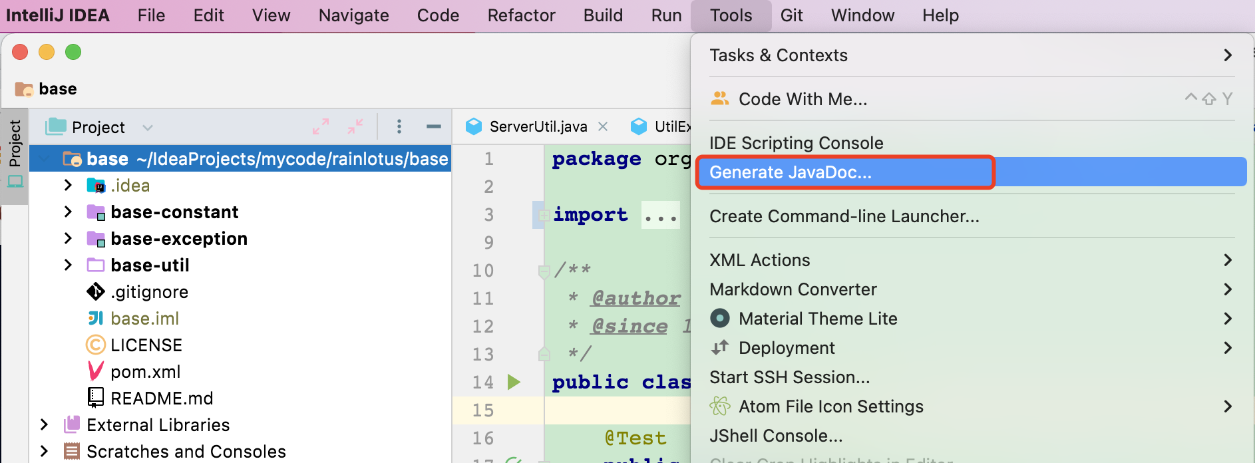Collapse the base project root node
The height and width of the screenshot is (463, 1255).
[44, 158]
